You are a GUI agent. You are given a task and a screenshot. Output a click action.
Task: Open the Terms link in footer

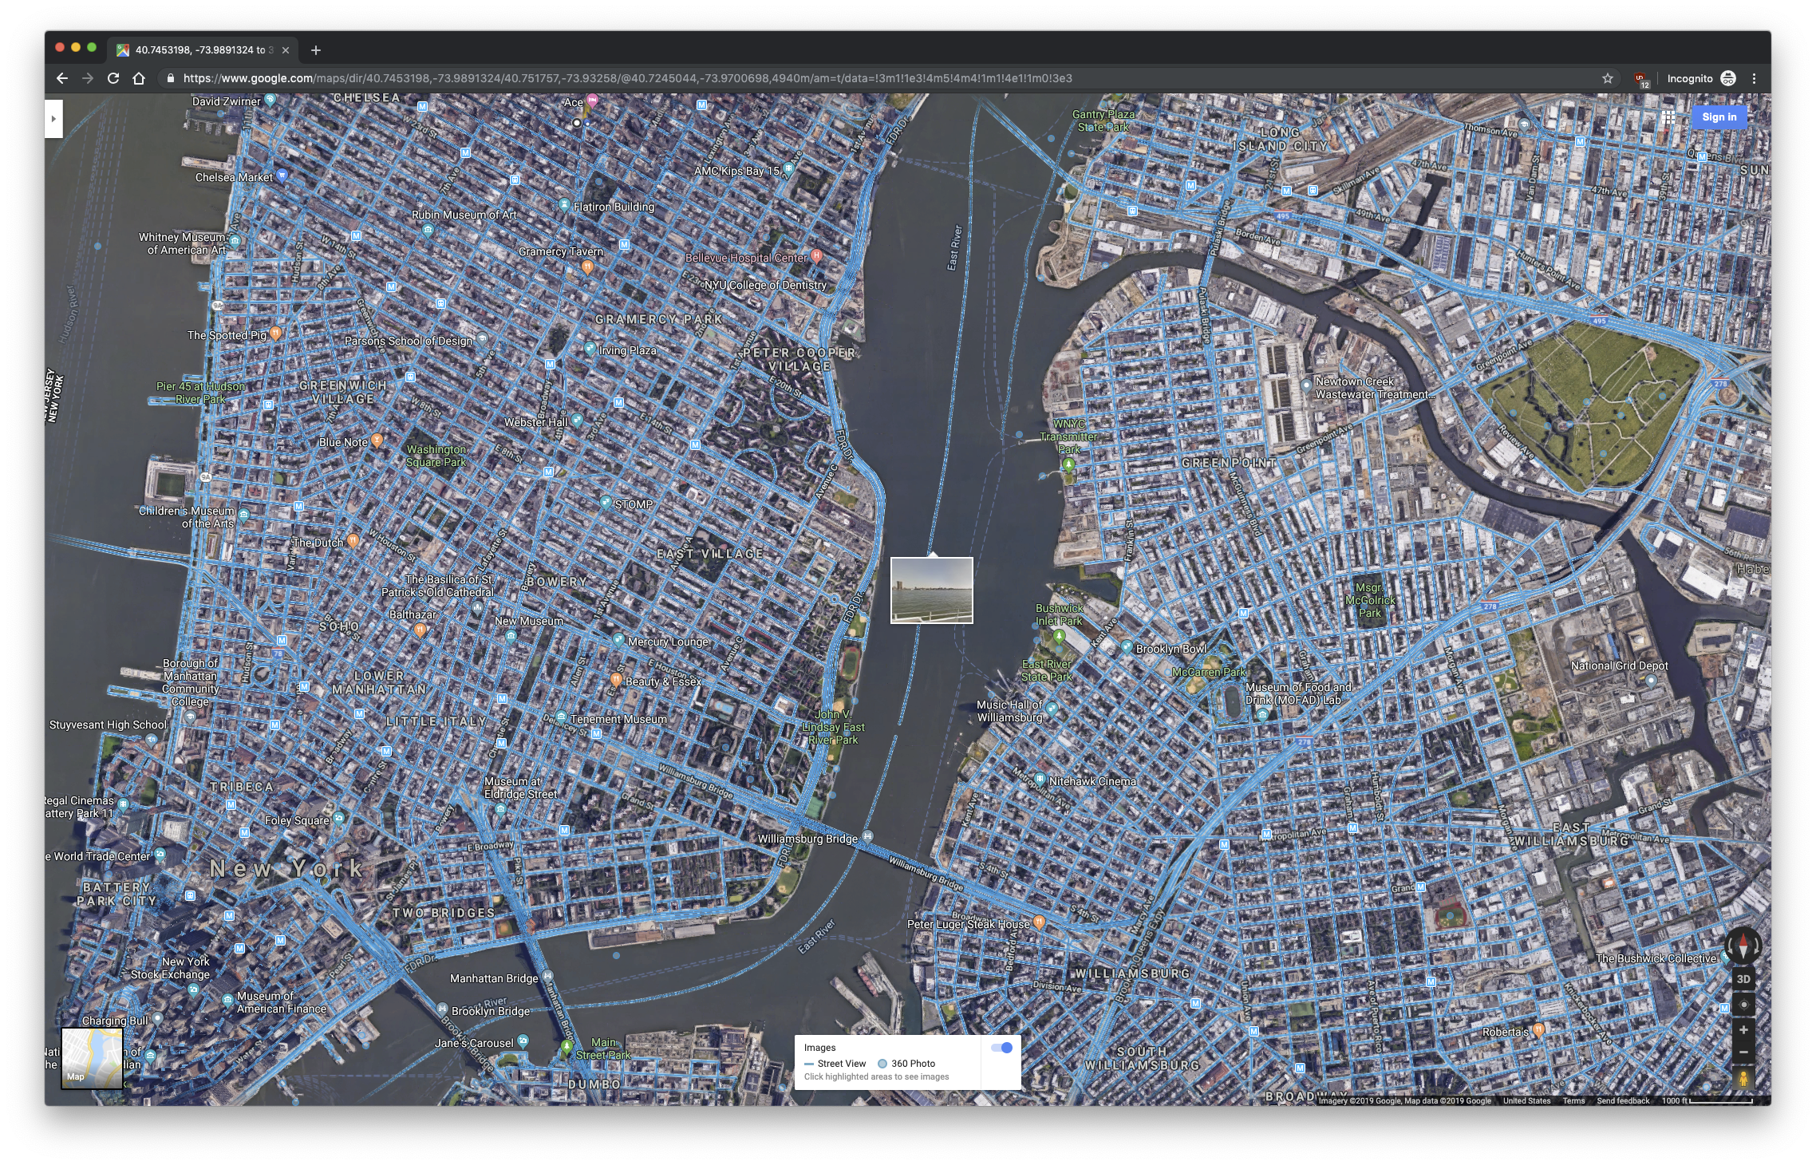tap(1573, 1100)
